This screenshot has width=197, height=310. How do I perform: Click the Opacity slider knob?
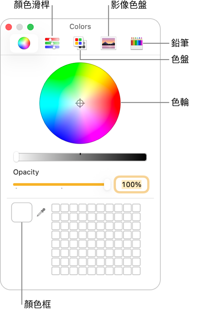pyautogui.click(x=107, y=184)
